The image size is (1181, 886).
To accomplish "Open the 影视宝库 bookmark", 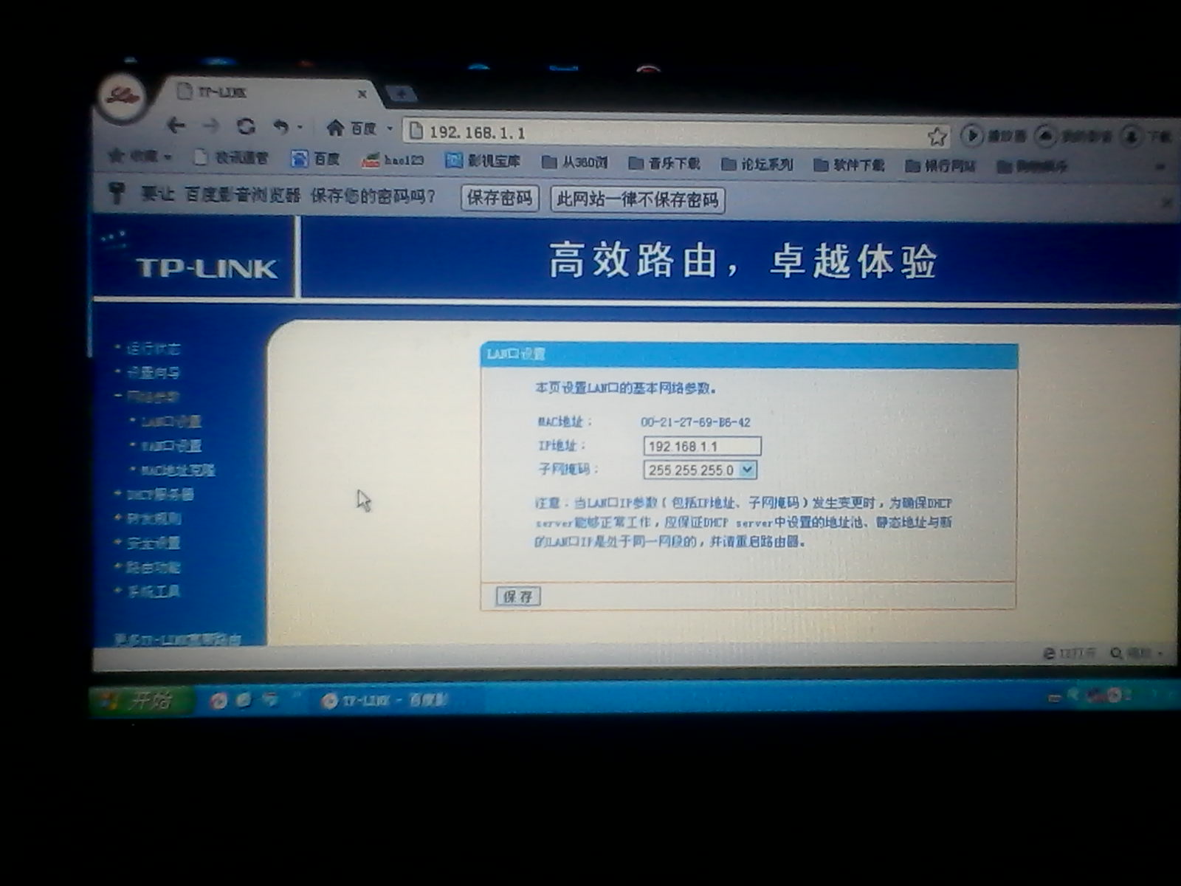I will (x=483, y=161).
